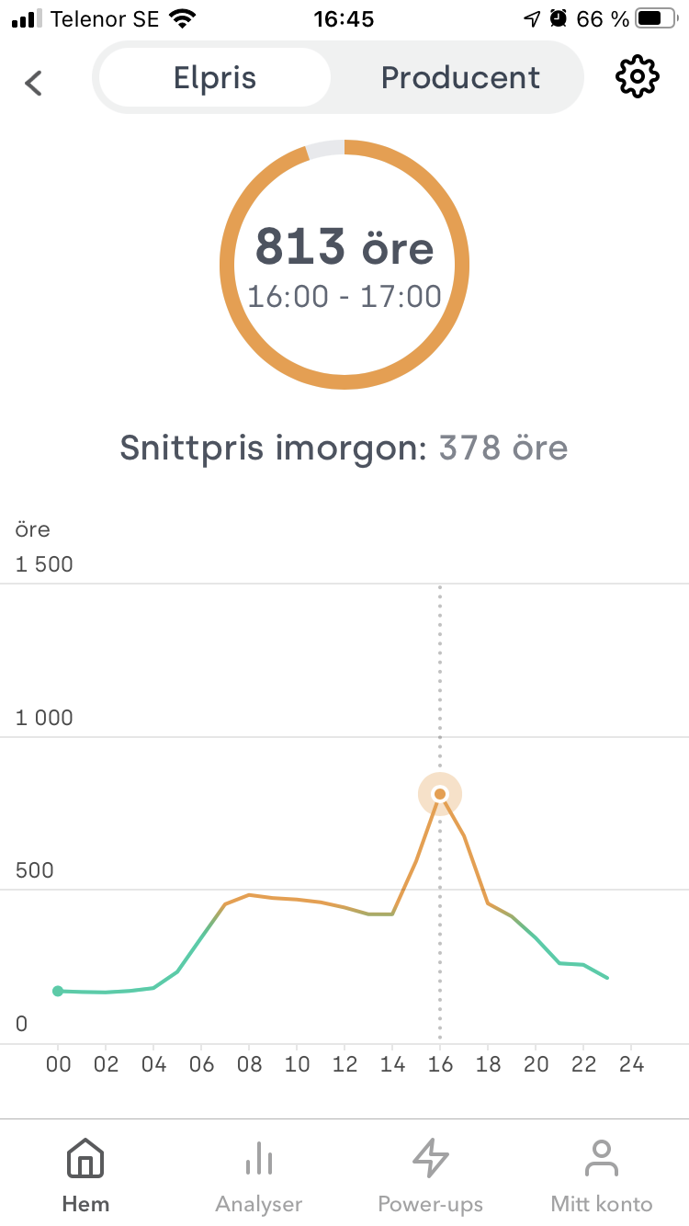689x1226 pixels.
Task: Select the green start point at 00
Action: click(58, 991)
